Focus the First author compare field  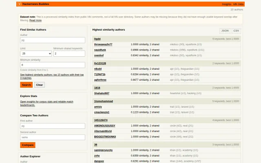tap(53, 126)
